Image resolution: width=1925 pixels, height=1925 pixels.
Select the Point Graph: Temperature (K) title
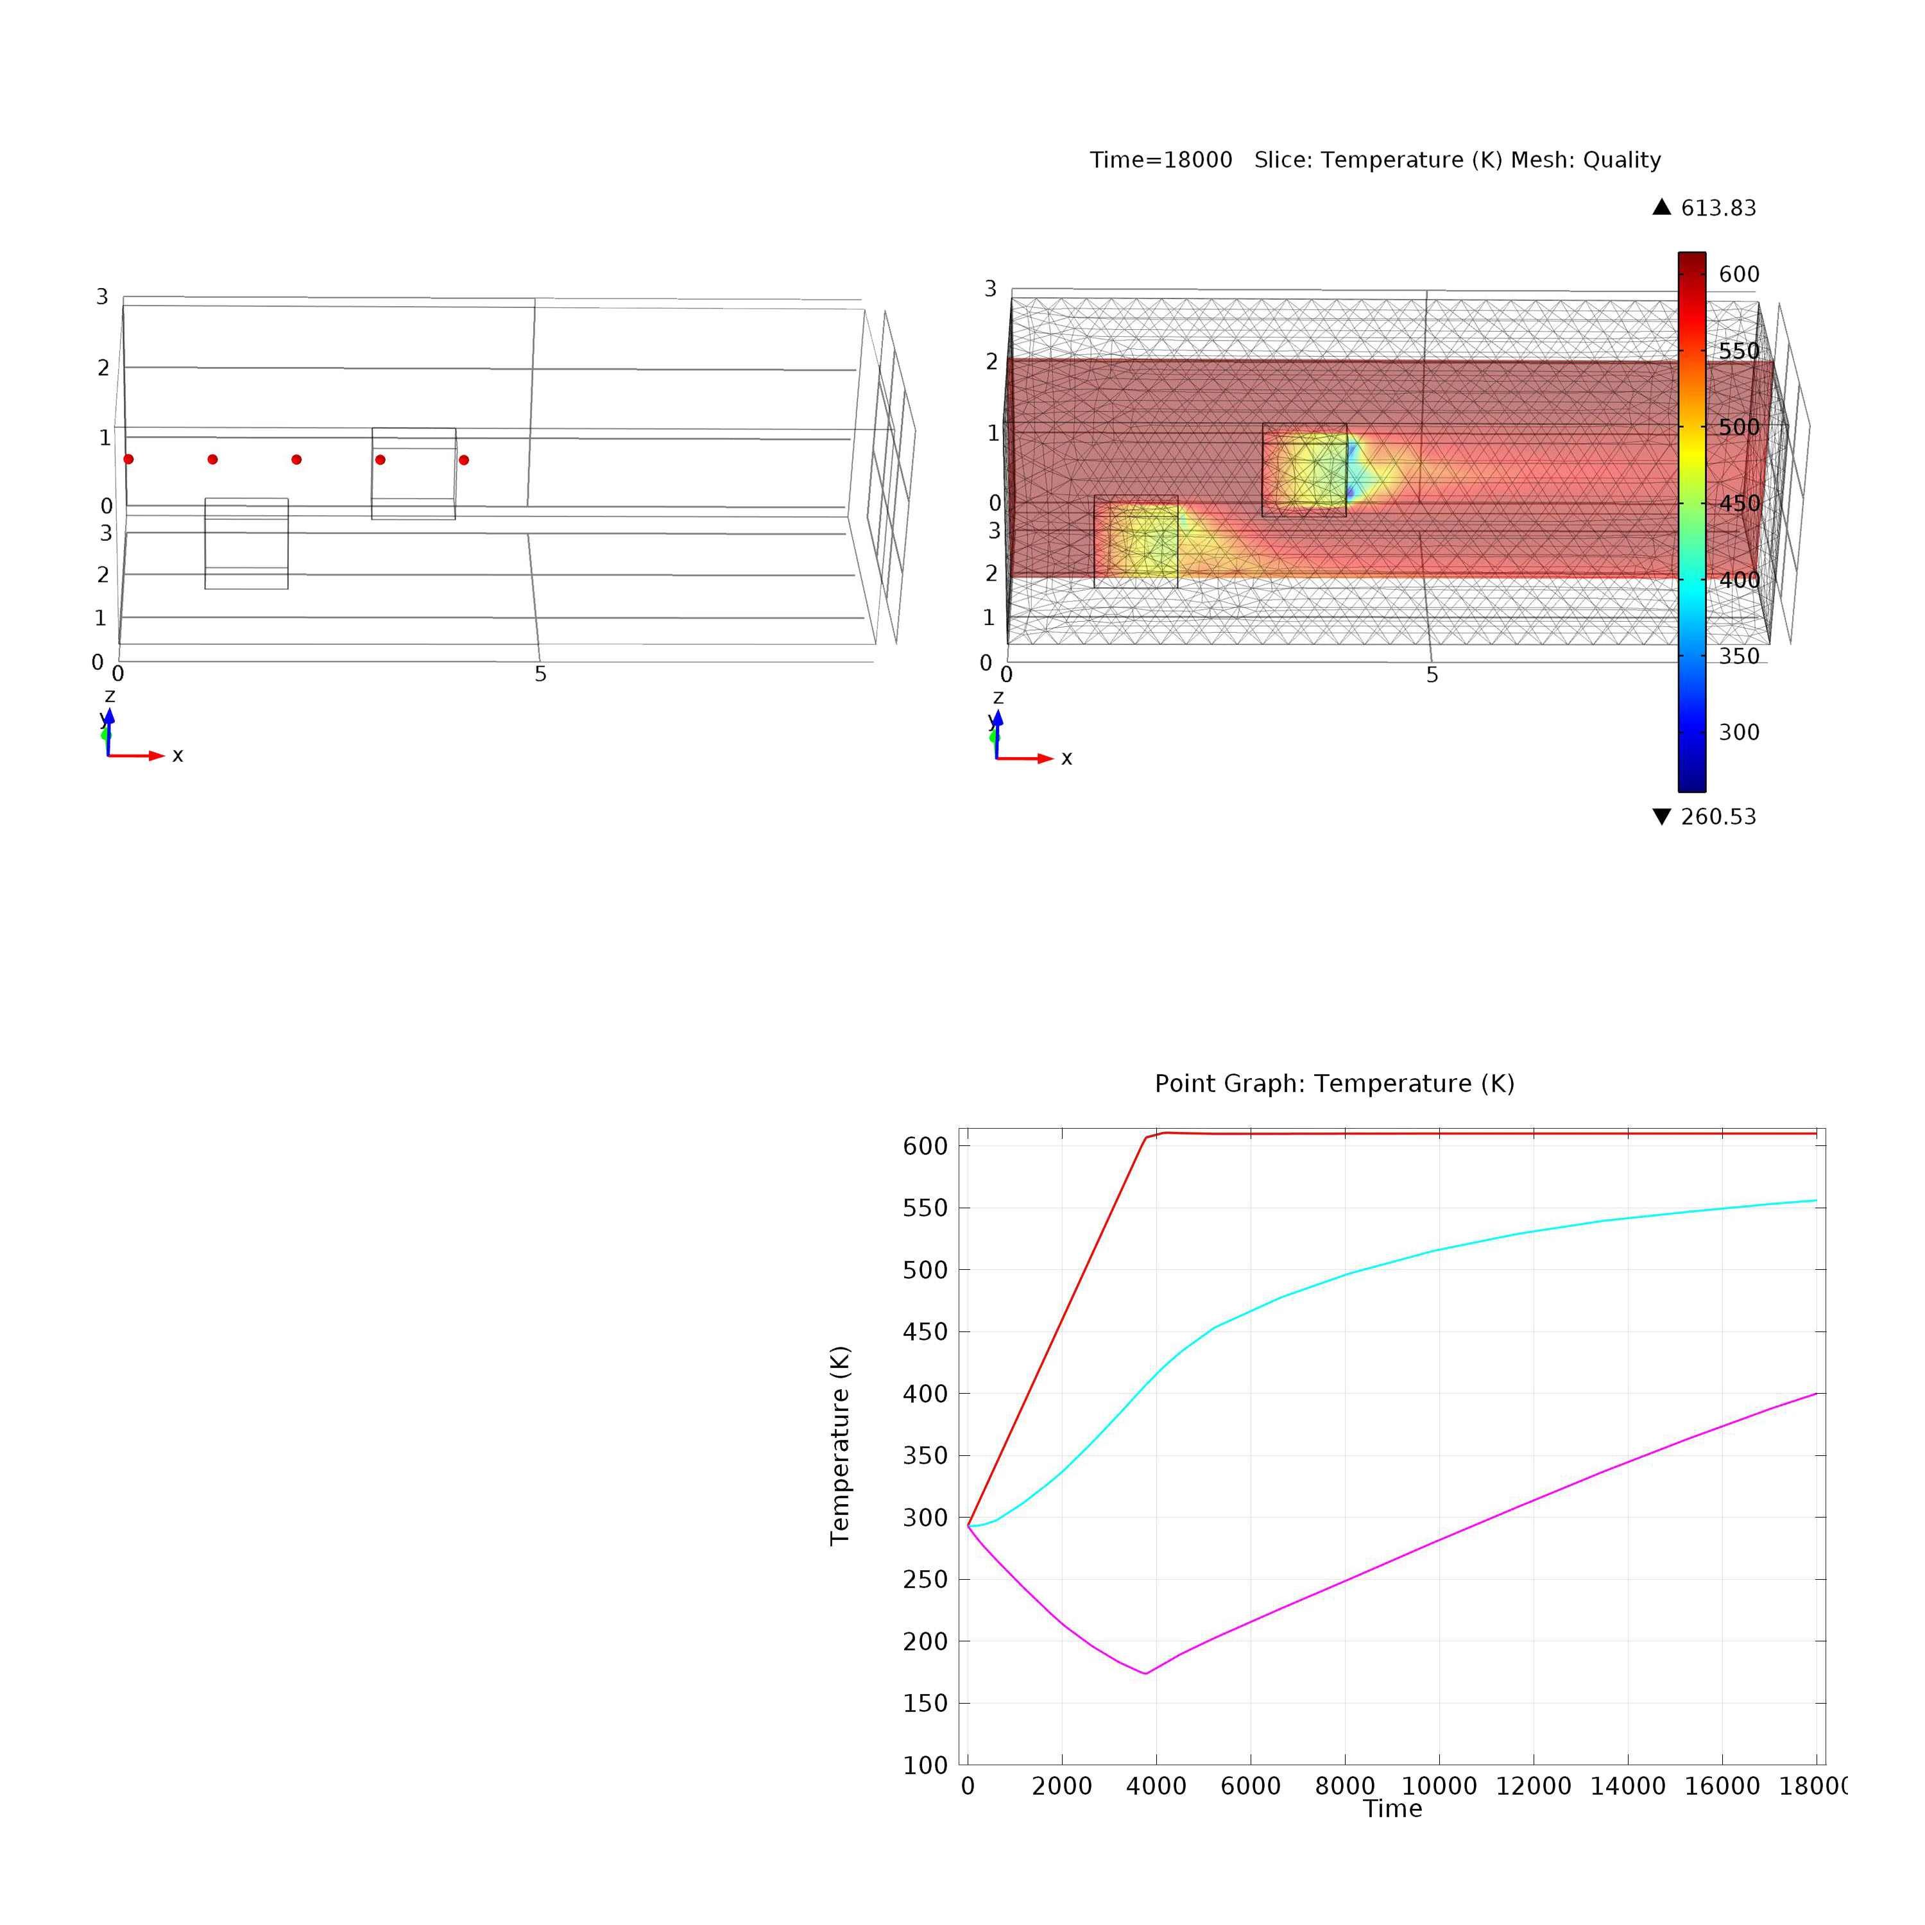click(x=1334, y=1084)
